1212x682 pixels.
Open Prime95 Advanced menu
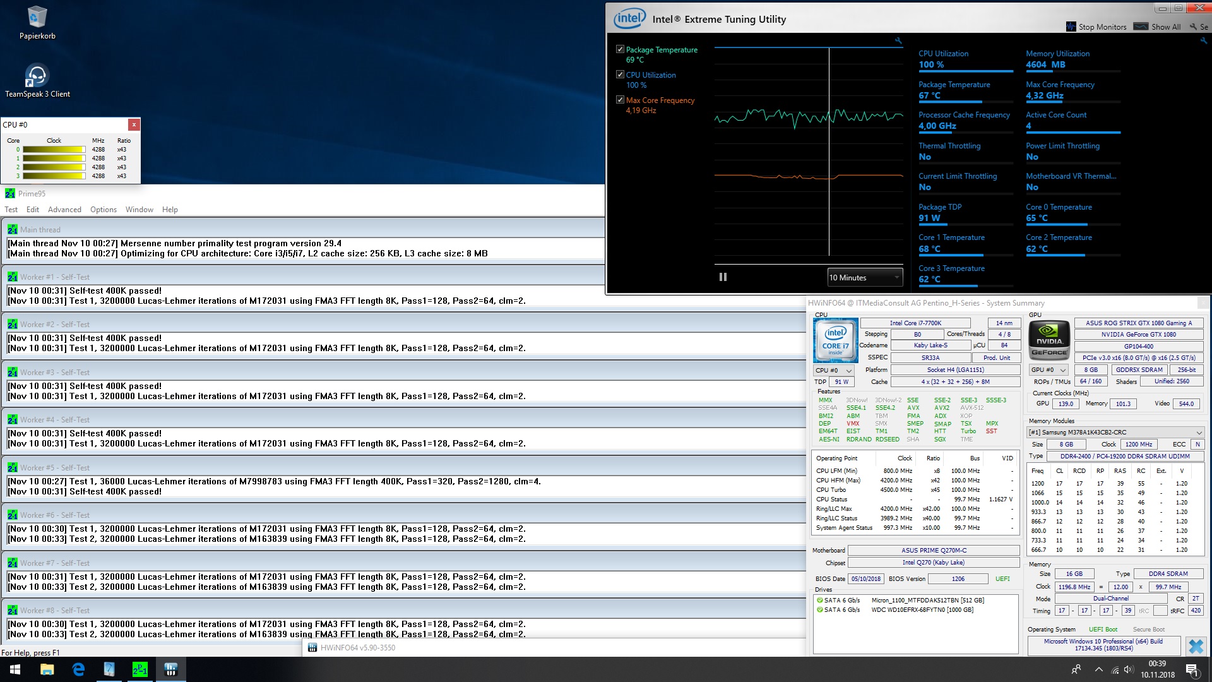[x=64, y=210]
